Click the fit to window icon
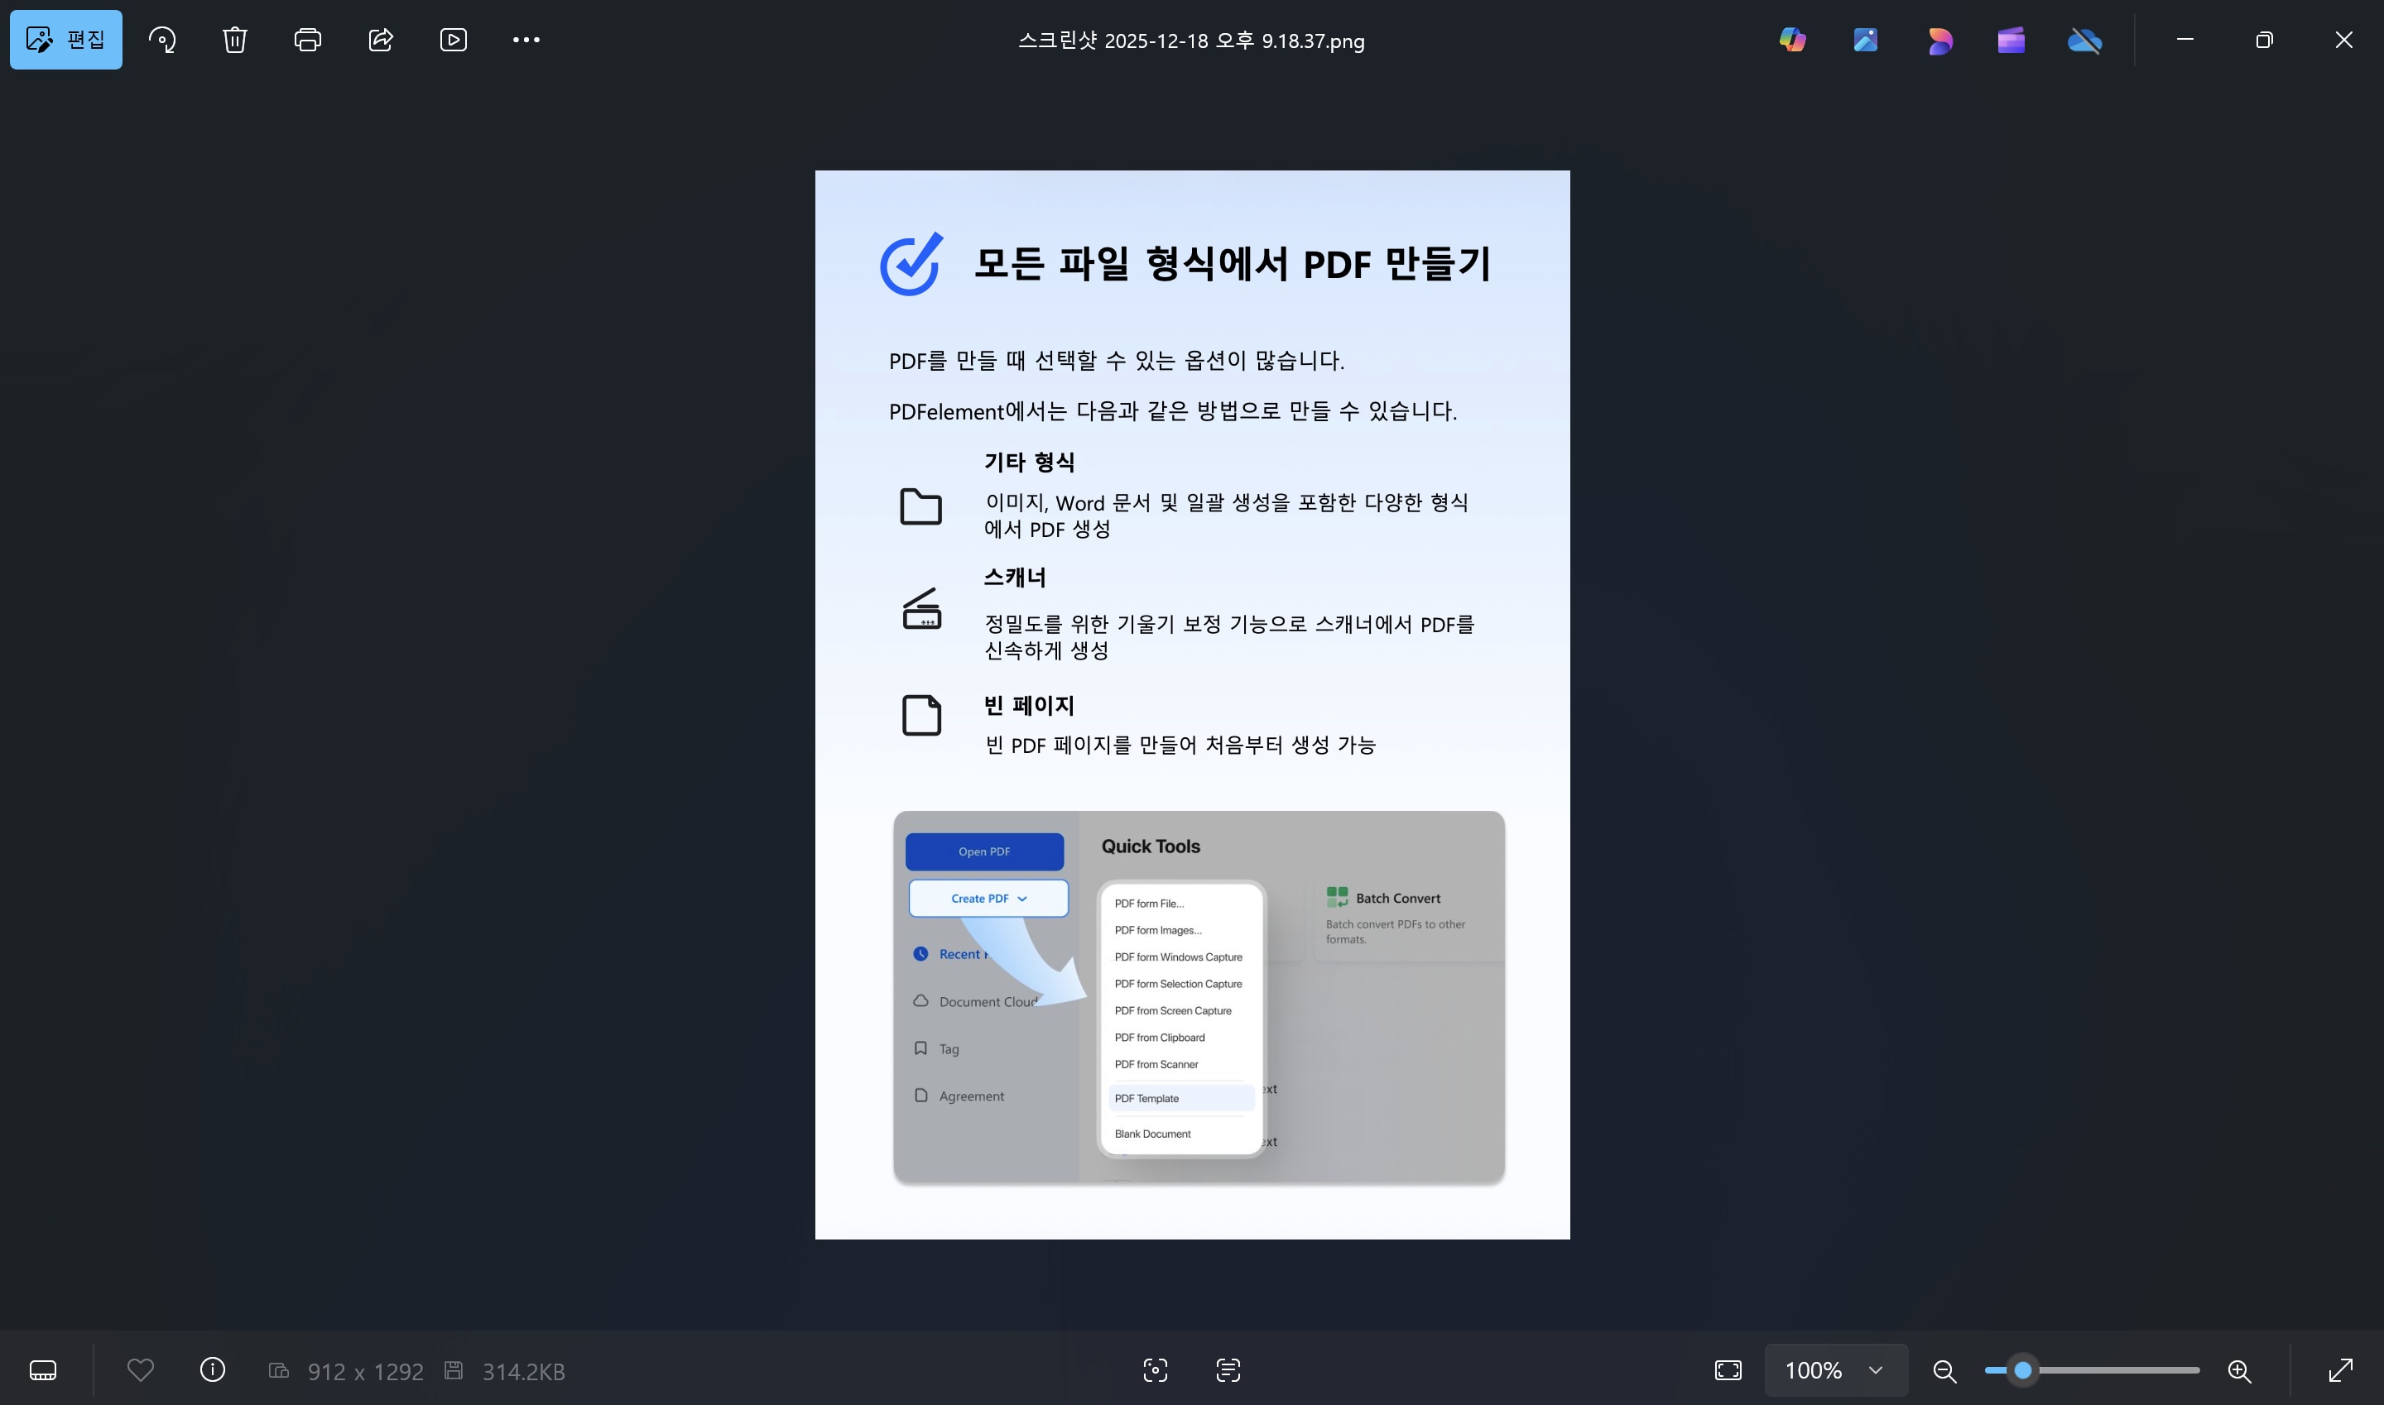 pos(1728,1370)
